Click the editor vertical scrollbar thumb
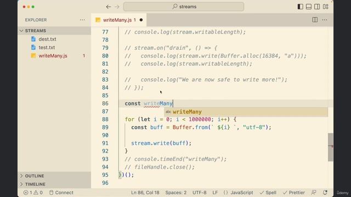 (330, 147)
